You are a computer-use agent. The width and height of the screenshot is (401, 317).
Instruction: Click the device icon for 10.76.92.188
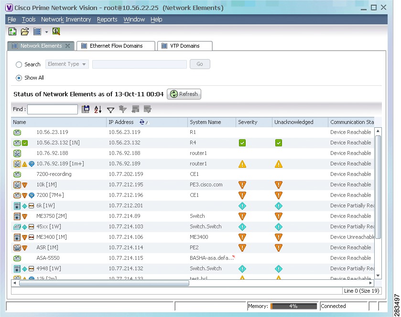tap(17, 153)
